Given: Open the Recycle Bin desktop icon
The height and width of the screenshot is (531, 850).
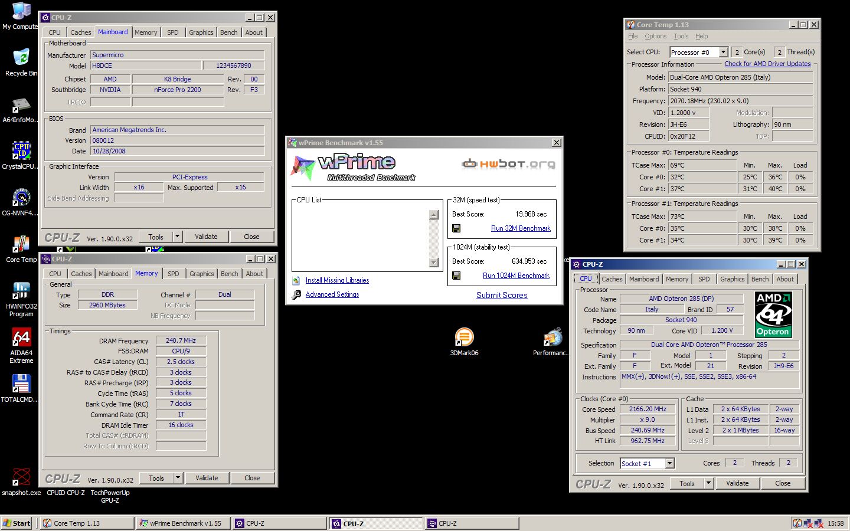Looking at the screenshot, I should (x=21, y=58).
